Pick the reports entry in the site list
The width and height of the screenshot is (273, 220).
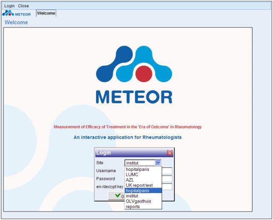point(133,207)
